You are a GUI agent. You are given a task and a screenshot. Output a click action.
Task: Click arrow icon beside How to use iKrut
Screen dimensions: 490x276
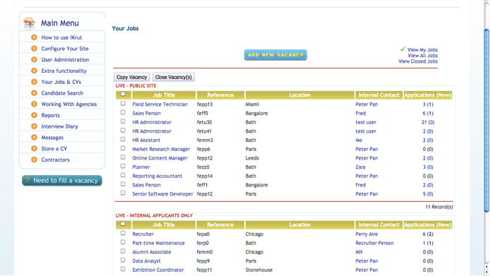click(34, 37)
